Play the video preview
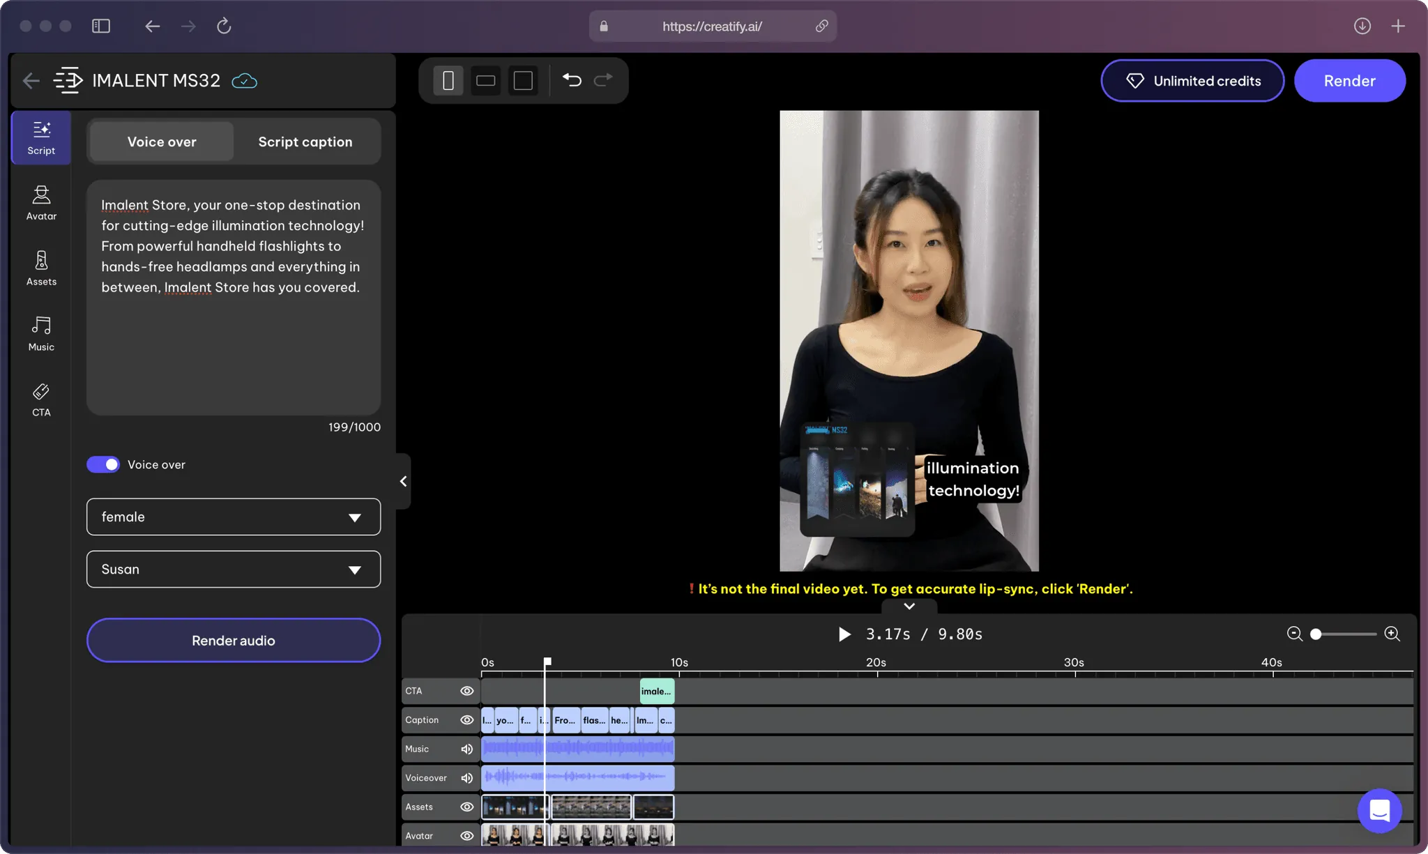The height and width of the screenshot is (854, 1428). click(844, 634)
